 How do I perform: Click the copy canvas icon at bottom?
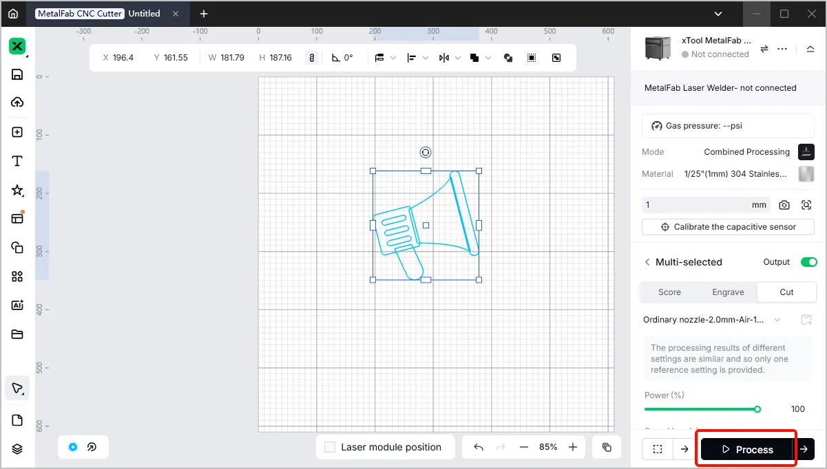tap(607, 447)
